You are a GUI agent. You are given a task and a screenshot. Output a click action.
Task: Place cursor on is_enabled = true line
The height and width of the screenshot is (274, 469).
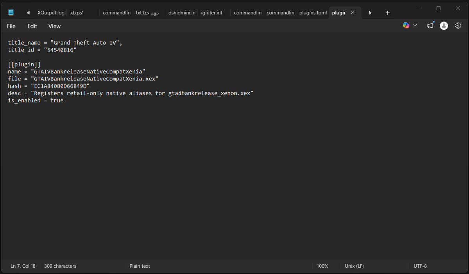click(x=36, y=100)
